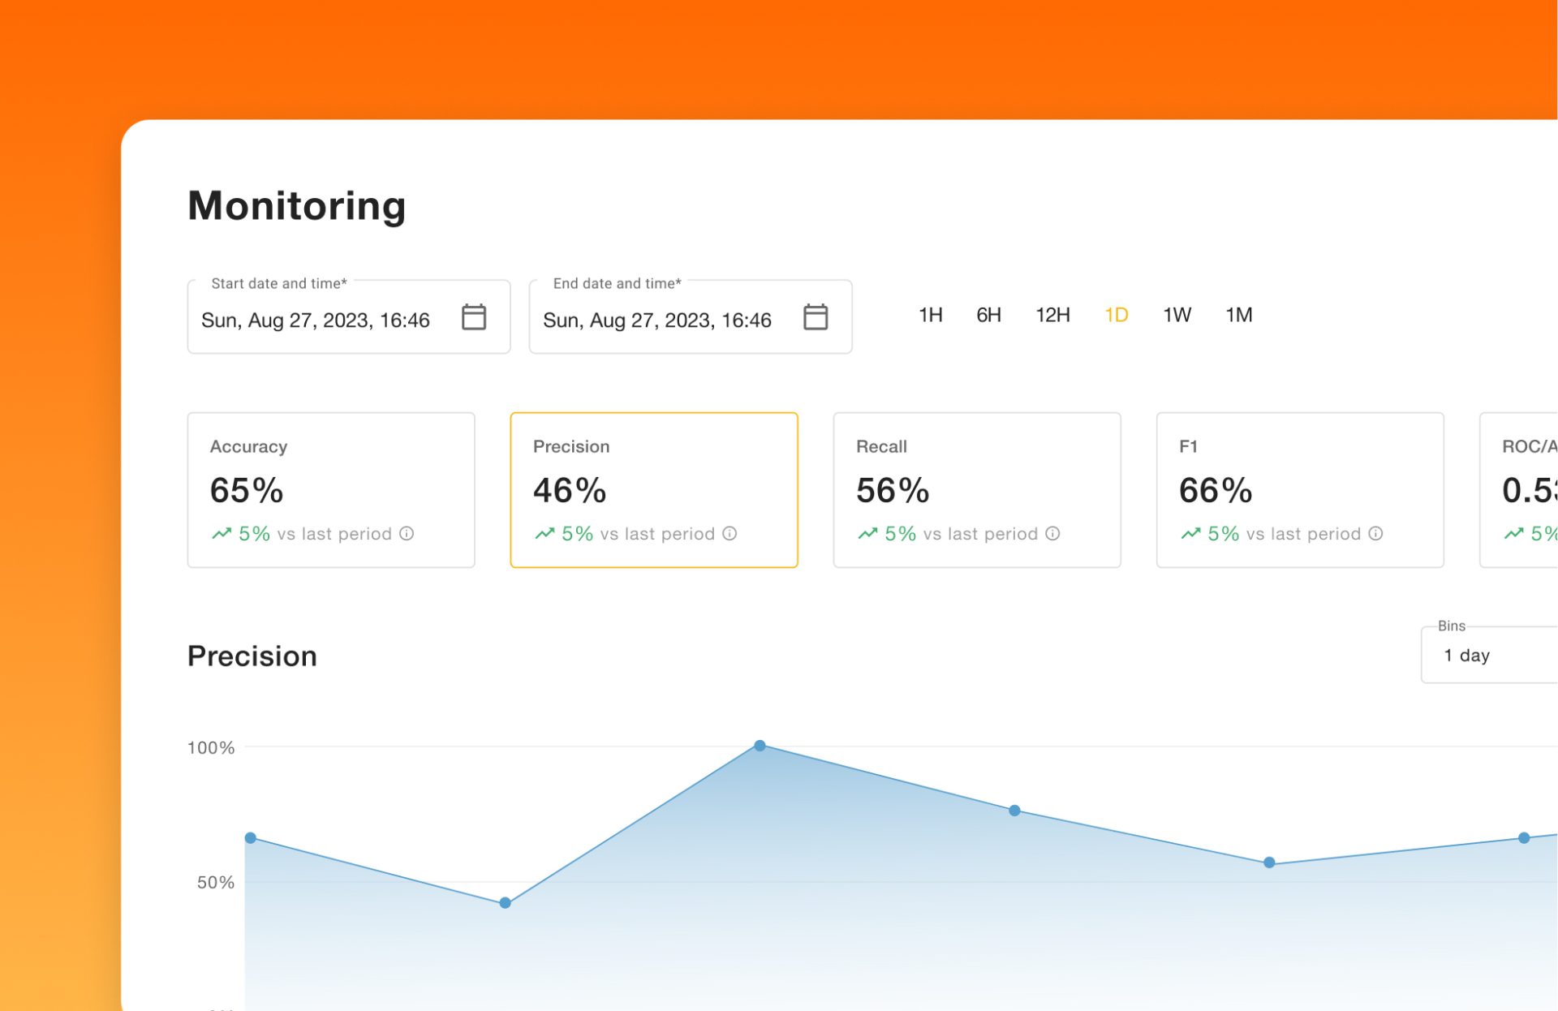
Task: Select the 6H time range
Action: (988, 315)
